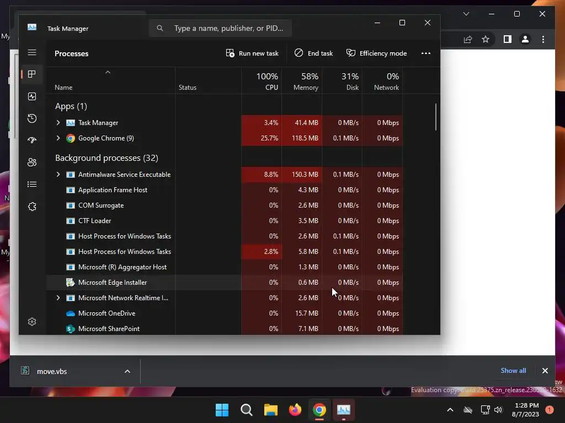Focus the Task Manager search field
Screen dimensions: 565x423
[x=220, y=28]
